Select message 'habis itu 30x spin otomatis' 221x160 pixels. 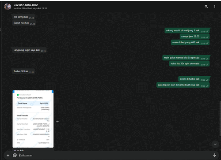pyautogui.click(x=189, y=63)
